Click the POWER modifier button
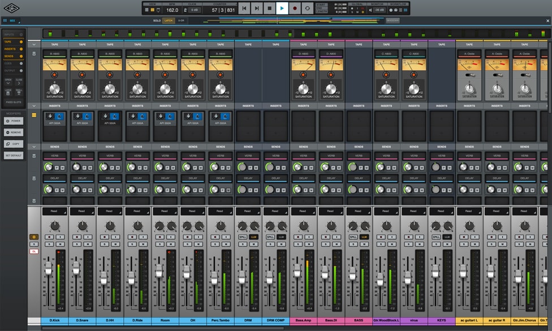 pos(14,121)
